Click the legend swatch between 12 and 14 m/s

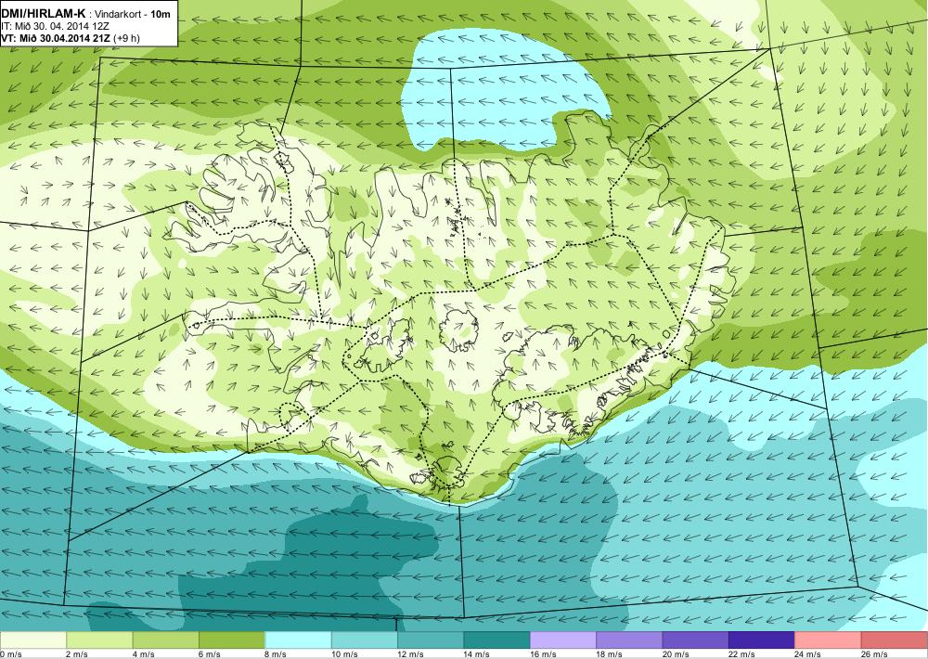pyautogui.click(x=431, y=640)
